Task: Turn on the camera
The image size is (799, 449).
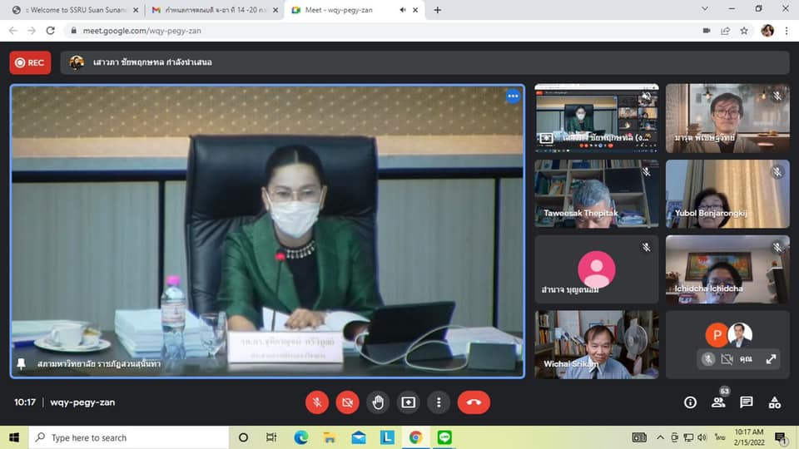Action: tap(347, 402)
